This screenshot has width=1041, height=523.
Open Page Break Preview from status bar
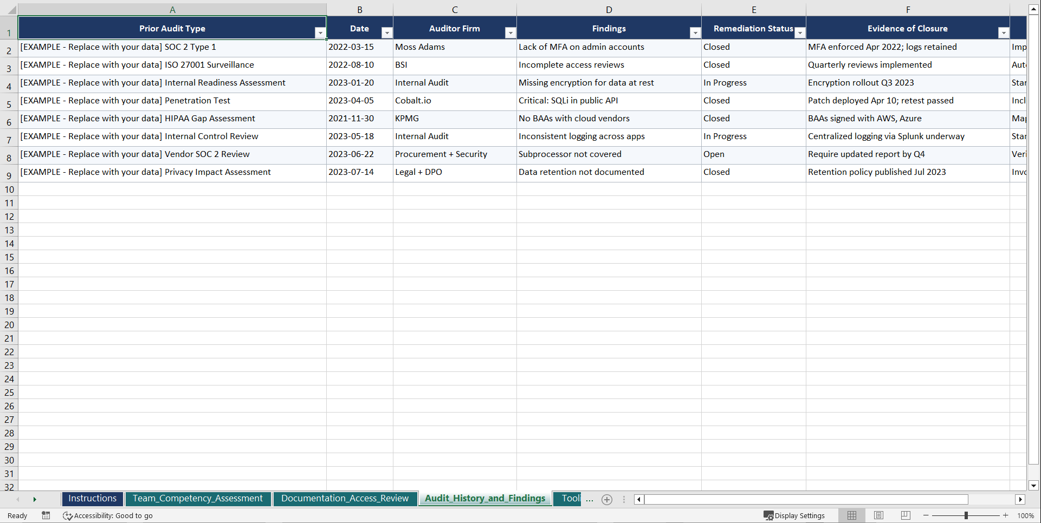905,515
